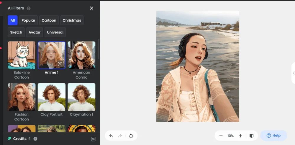Expand the collapsed right side panel
295x145 pixels.
point(294,73)
